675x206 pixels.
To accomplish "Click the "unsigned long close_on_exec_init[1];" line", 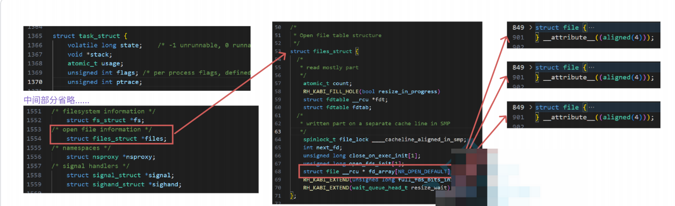I will click(x=361, y=155).
